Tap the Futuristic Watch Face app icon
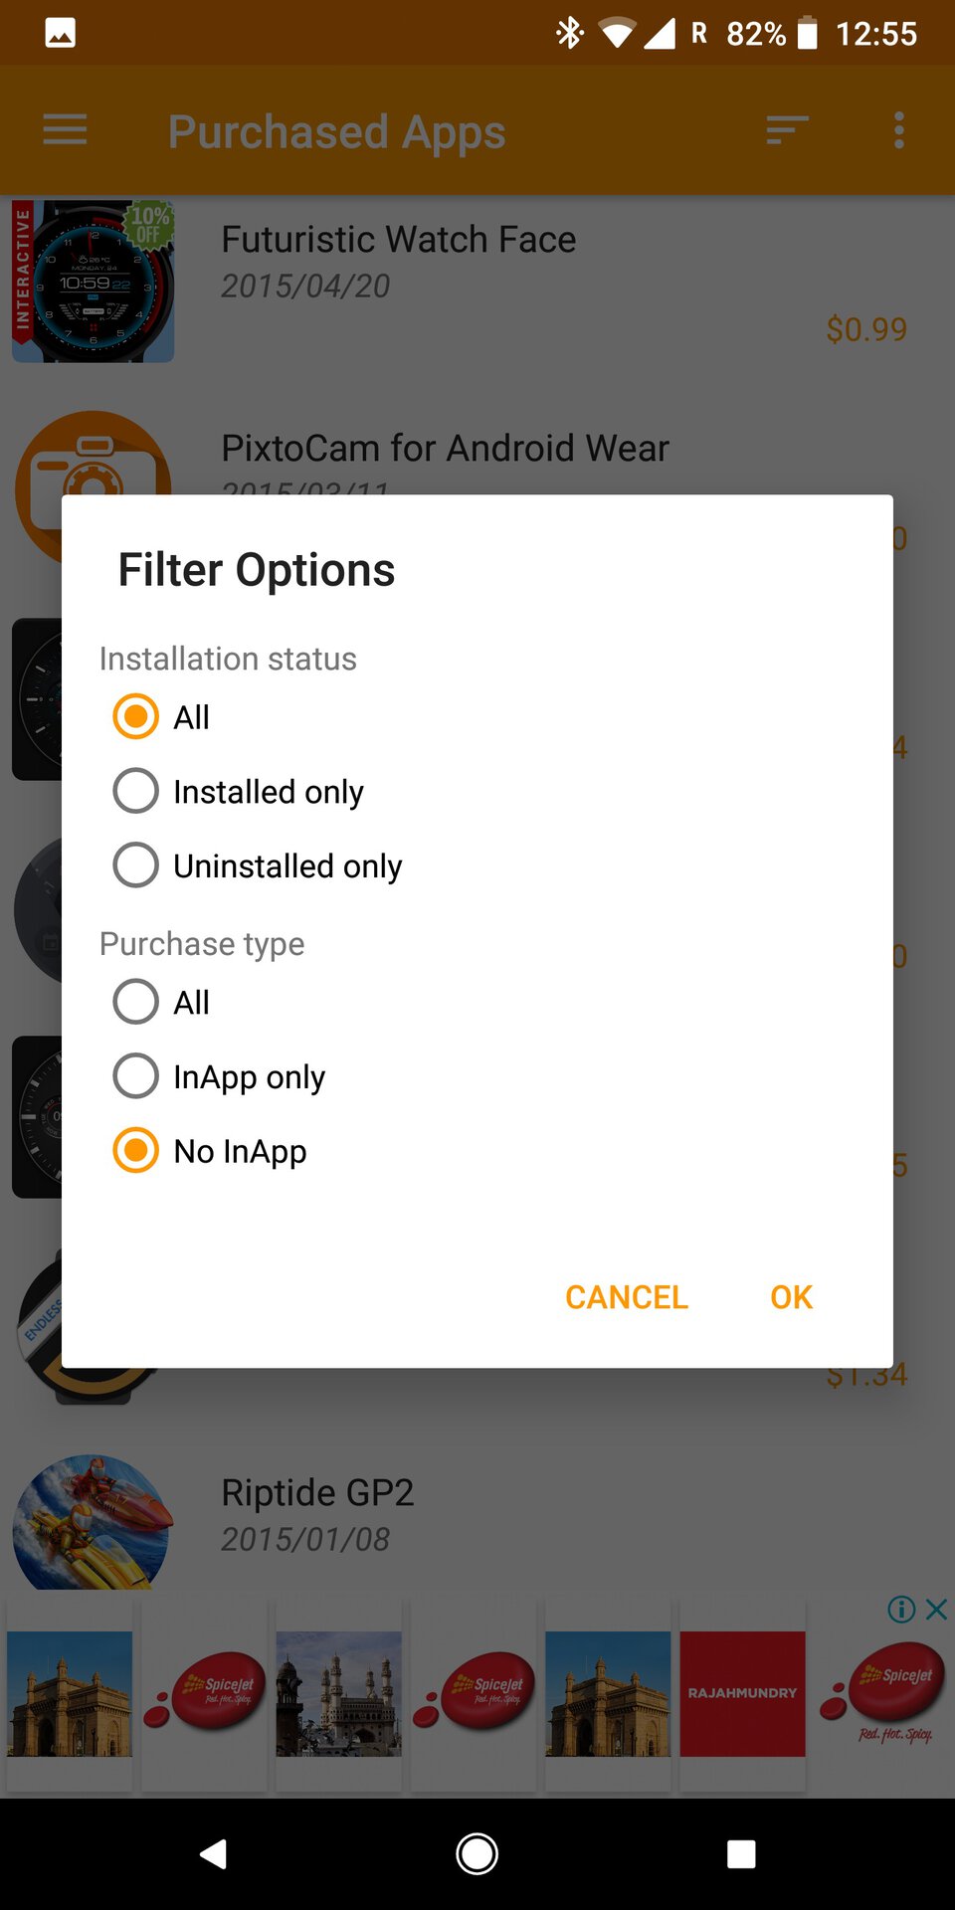The height and width of the screenshot is (1910, 955). point(94,282)
